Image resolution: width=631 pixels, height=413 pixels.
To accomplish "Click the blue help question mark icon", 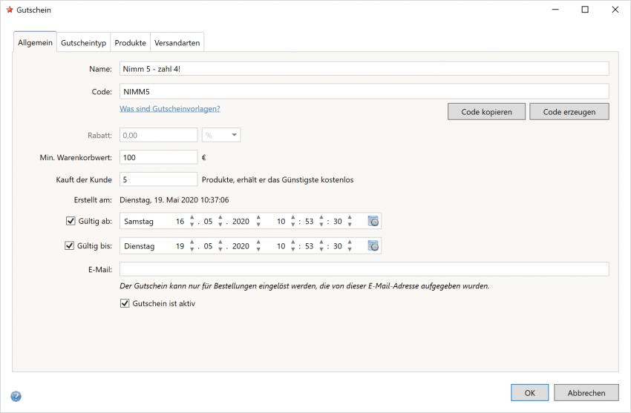I will coord(16,397).
